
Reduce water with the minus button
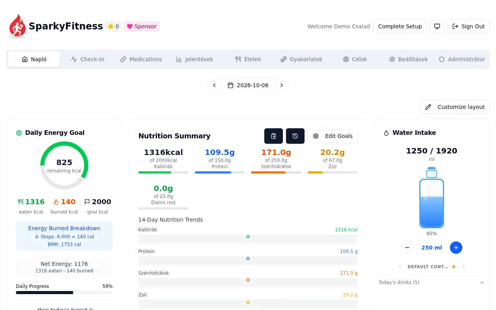point(407,248)
